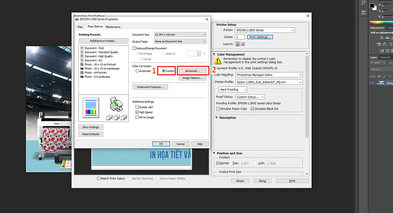This screenshot has height=213, width=393.
Task: Select Automatic color correction
Action: (x=137, y=71)
